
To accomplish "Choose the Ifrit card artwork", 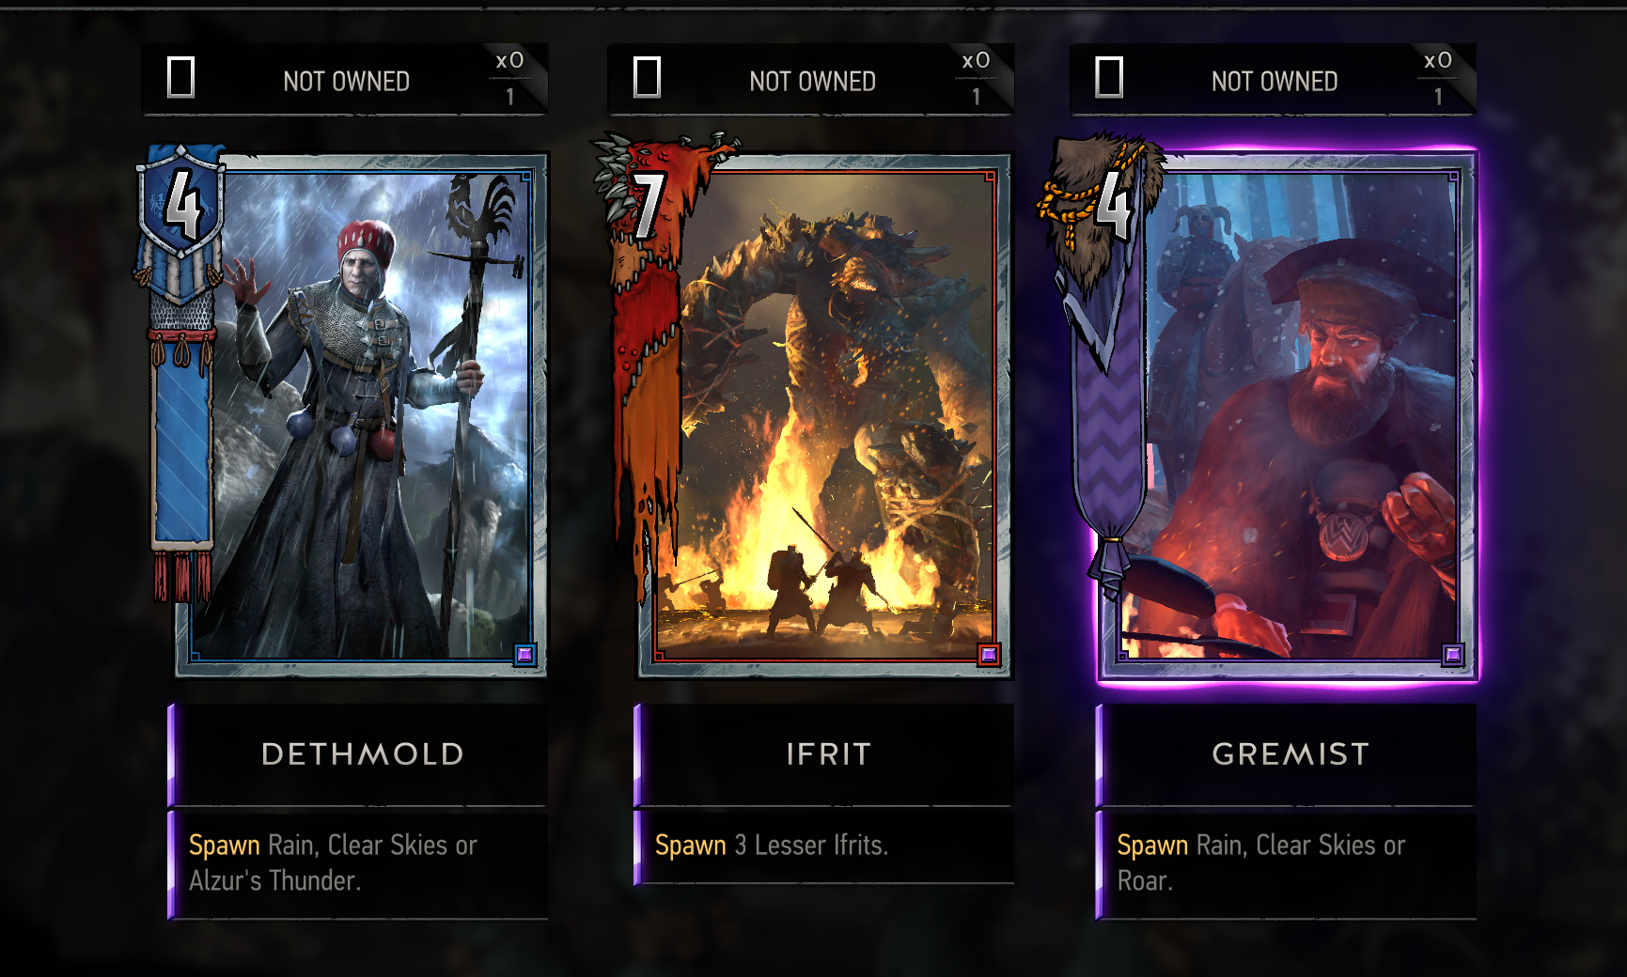I will click(824, 415).
